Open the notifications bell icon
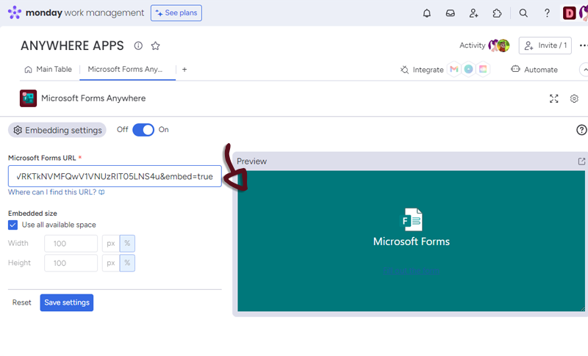The width and height of the screenshot is (588, 356). pos(427,13)
